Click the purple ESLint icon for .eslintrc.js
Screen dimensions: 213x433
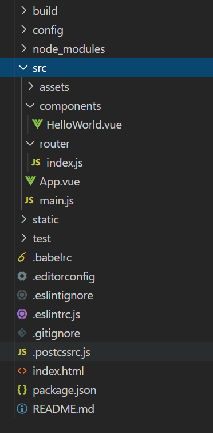[22, 314]
